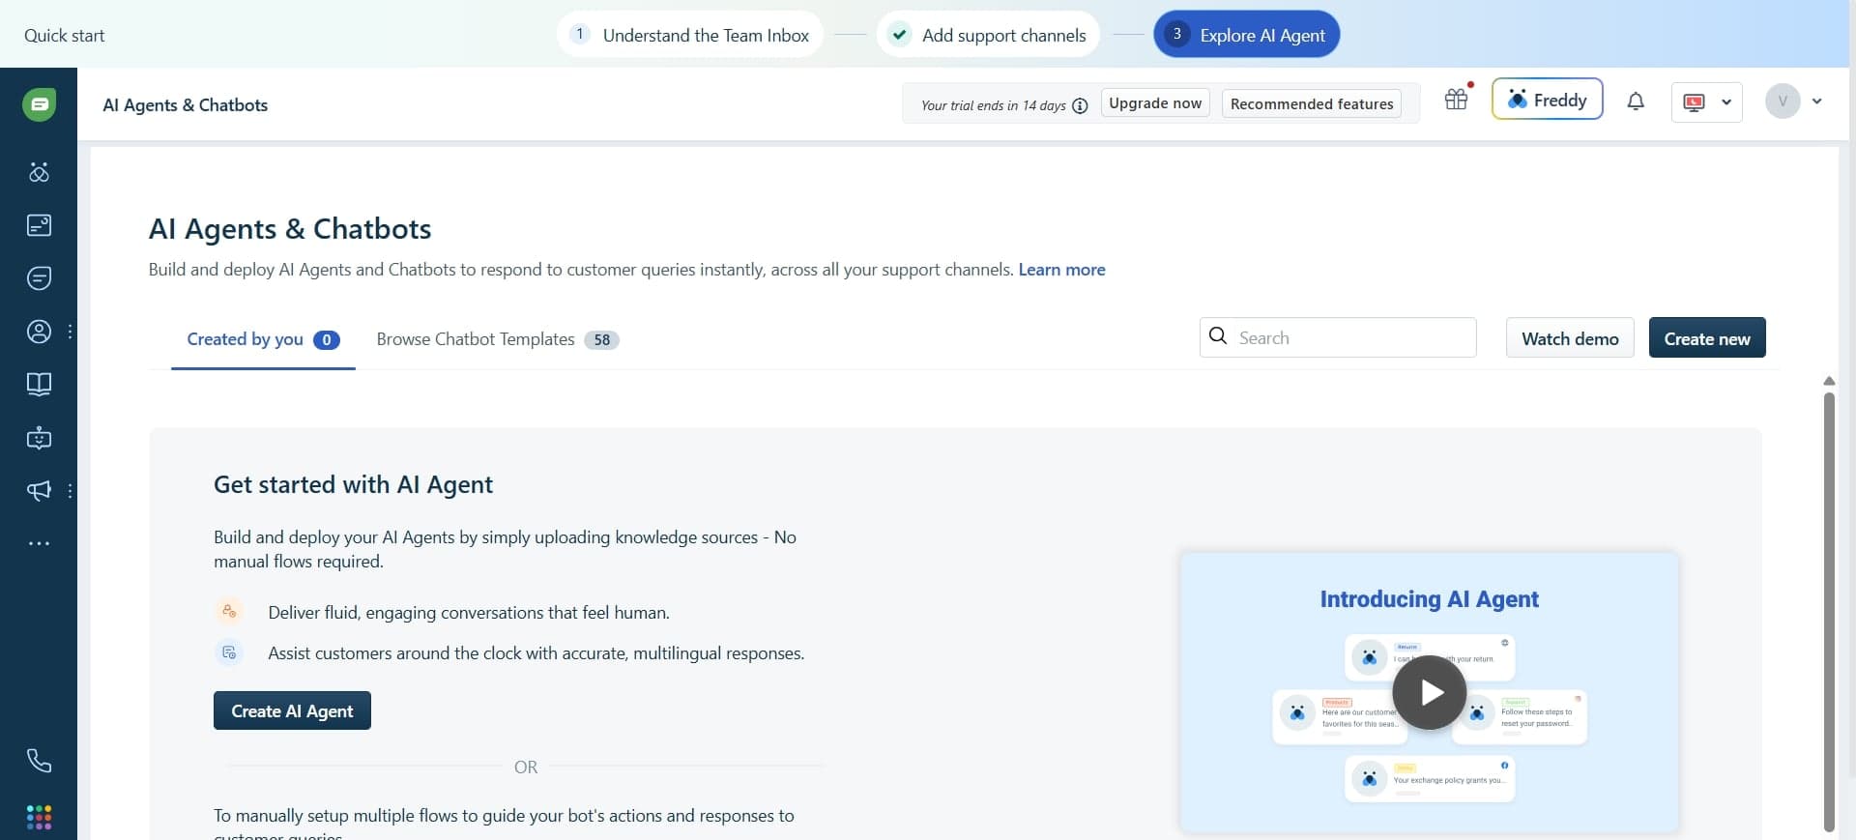Open the Campaigns megaphone sidebar icon
Viewport: 1856px width, 840px height.
click(x=39, y=491)
